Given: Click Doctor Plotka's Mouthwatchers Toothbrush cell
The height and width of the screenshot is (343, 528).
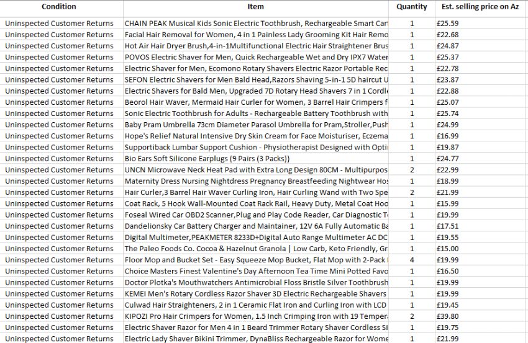Looking at the screenshot, I should click(x=256, y=282).
